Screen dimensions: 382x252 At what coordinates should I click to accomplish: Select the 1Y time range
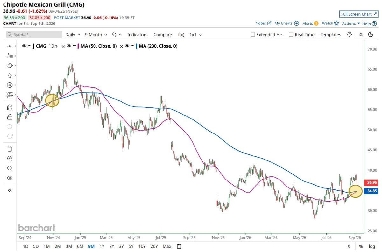(x=102, y=246)
